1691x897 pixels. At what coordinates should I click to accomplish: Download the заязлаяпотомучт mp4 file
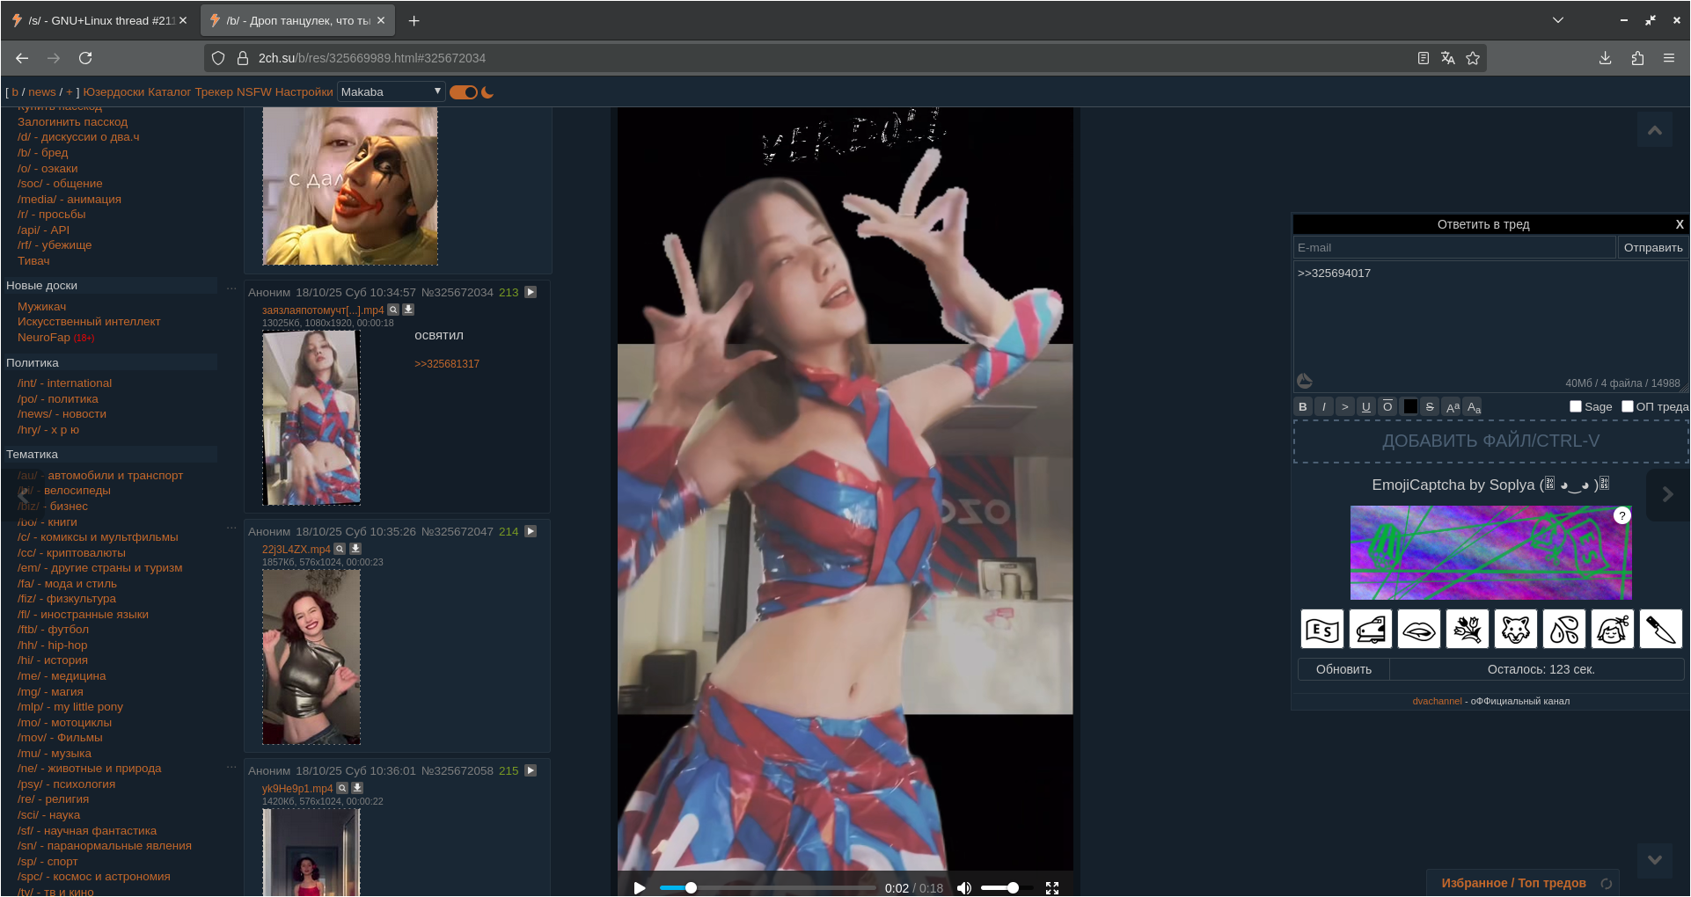[408, 310]
